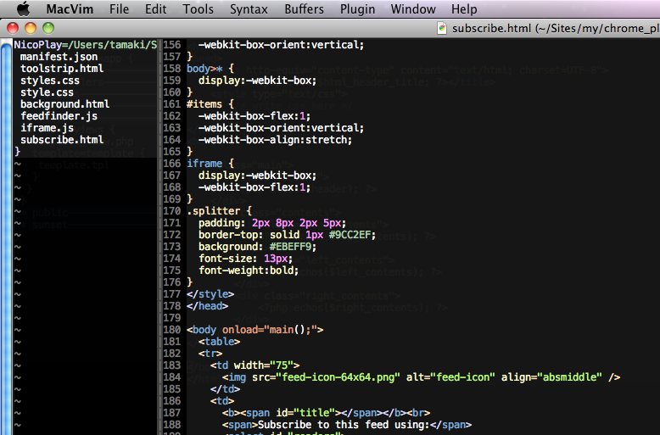
Task: Collapse the NicoPlay project root entry
Action: 85,45
